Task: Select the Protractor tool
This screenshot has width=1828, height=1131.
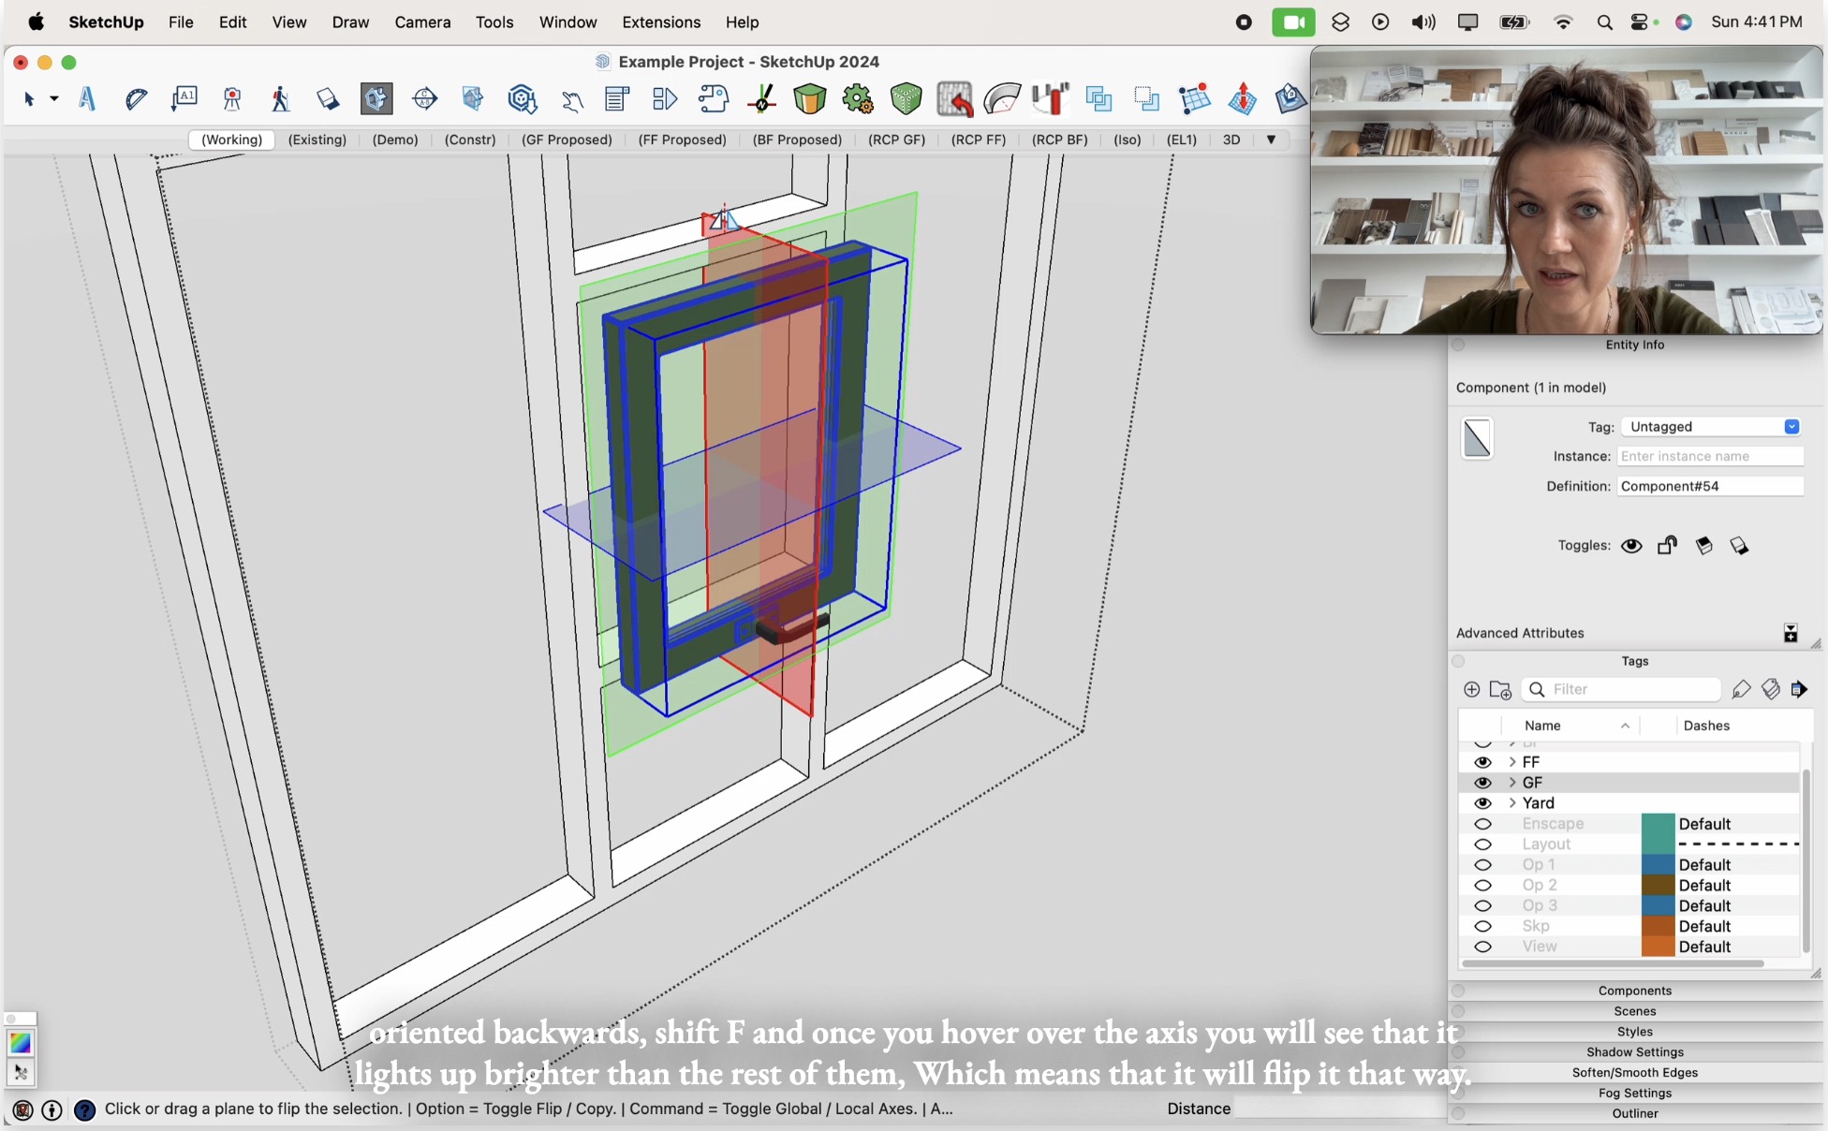Action: coord(136,98)
